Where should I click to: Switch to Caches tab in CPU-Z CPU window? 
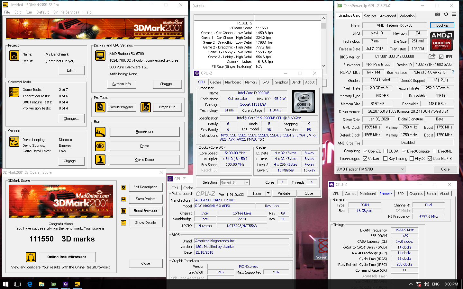coord(216,82)
